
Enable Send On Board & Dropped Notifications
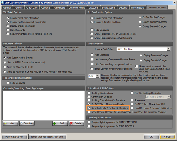click(x=132, y=108)
